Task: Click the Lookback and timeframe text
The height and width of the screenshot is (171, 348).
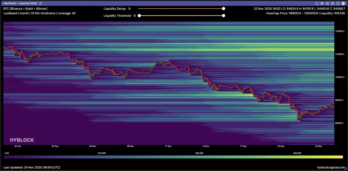Action: (39, 13)
